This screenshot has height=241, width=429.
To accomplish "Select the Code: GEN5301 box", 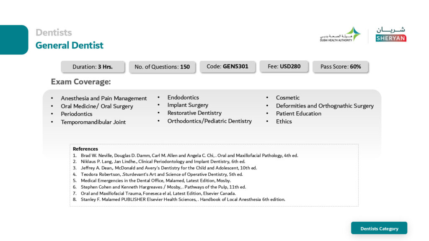I will tap(227, 66).
